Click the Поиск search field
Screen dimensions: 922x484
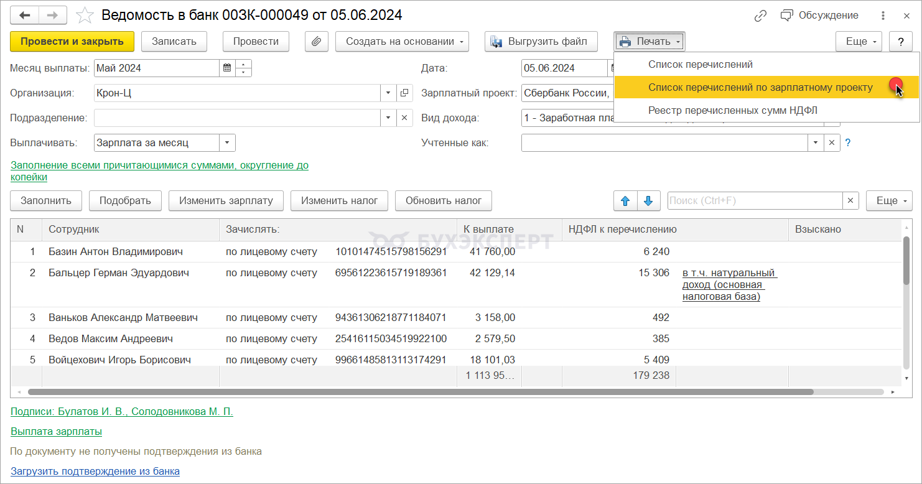pos(754,201)
